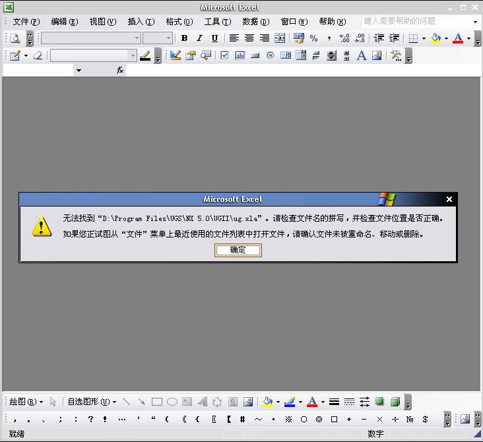Open the 帮助 (Help) menu

point(333,22)
